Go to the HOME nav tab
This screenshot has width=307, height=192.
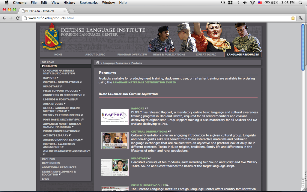pos(58,55)
